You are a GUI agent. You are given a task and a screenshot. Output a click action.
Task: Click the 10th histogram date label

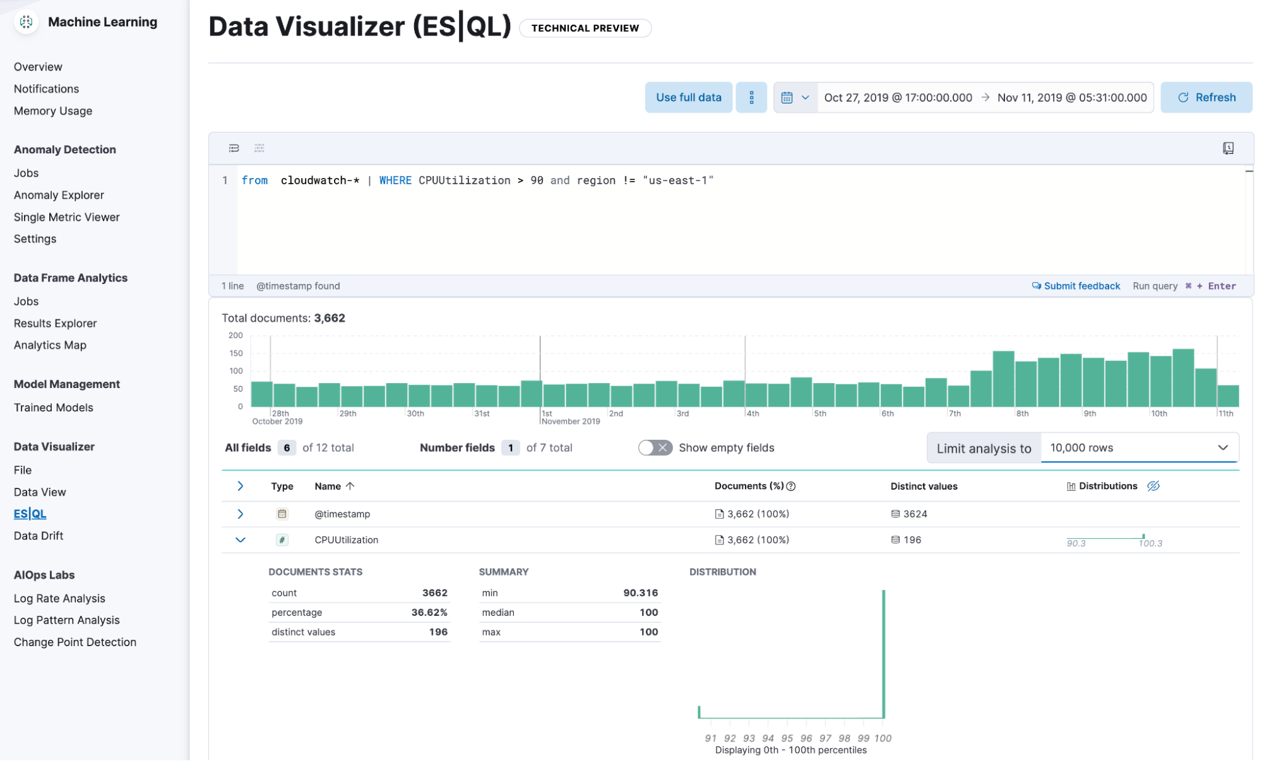pos(1158,414)
